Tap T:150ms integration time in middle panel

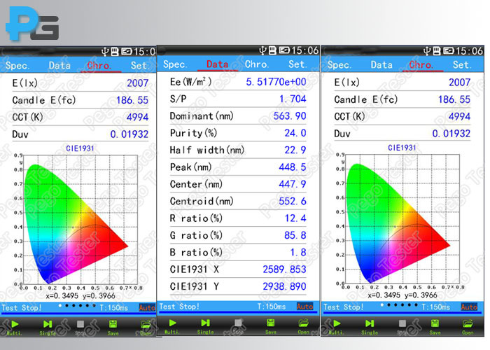pos(272,307)
